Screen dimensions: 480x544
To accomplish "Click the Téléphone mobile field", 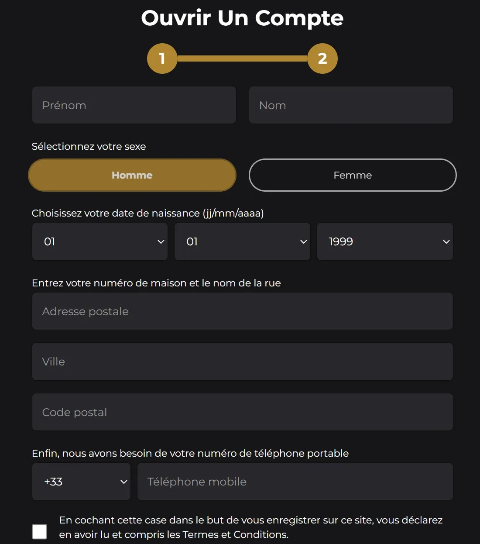I will 295,482.
